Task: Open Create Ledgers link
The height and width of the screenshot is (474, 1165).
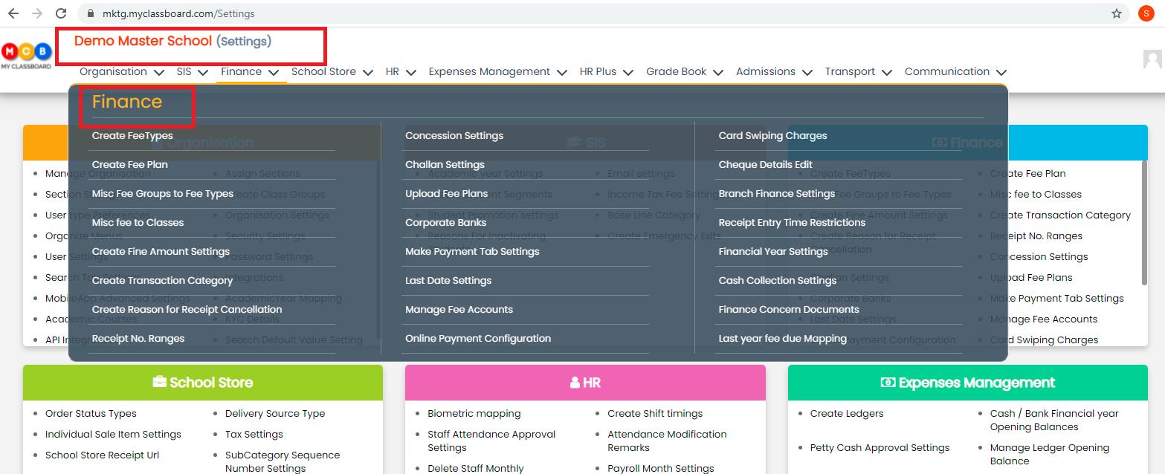Action: tap(847, 414)
